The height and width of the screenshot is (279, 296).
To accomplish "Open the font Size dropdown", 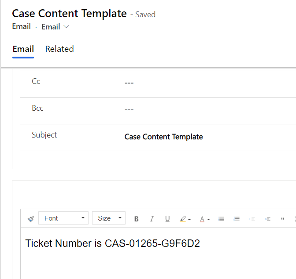I will pyautogui.click(x=109, y=218).
